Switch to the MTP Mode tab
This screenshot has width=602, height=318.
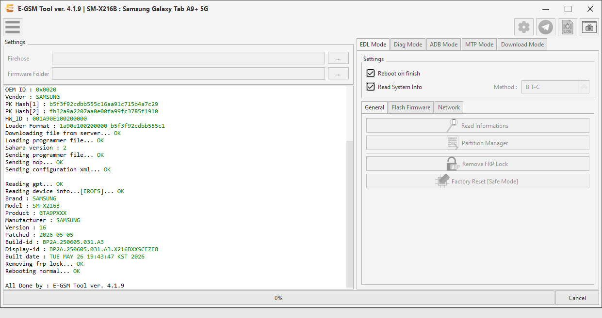(x=479, y=45)
